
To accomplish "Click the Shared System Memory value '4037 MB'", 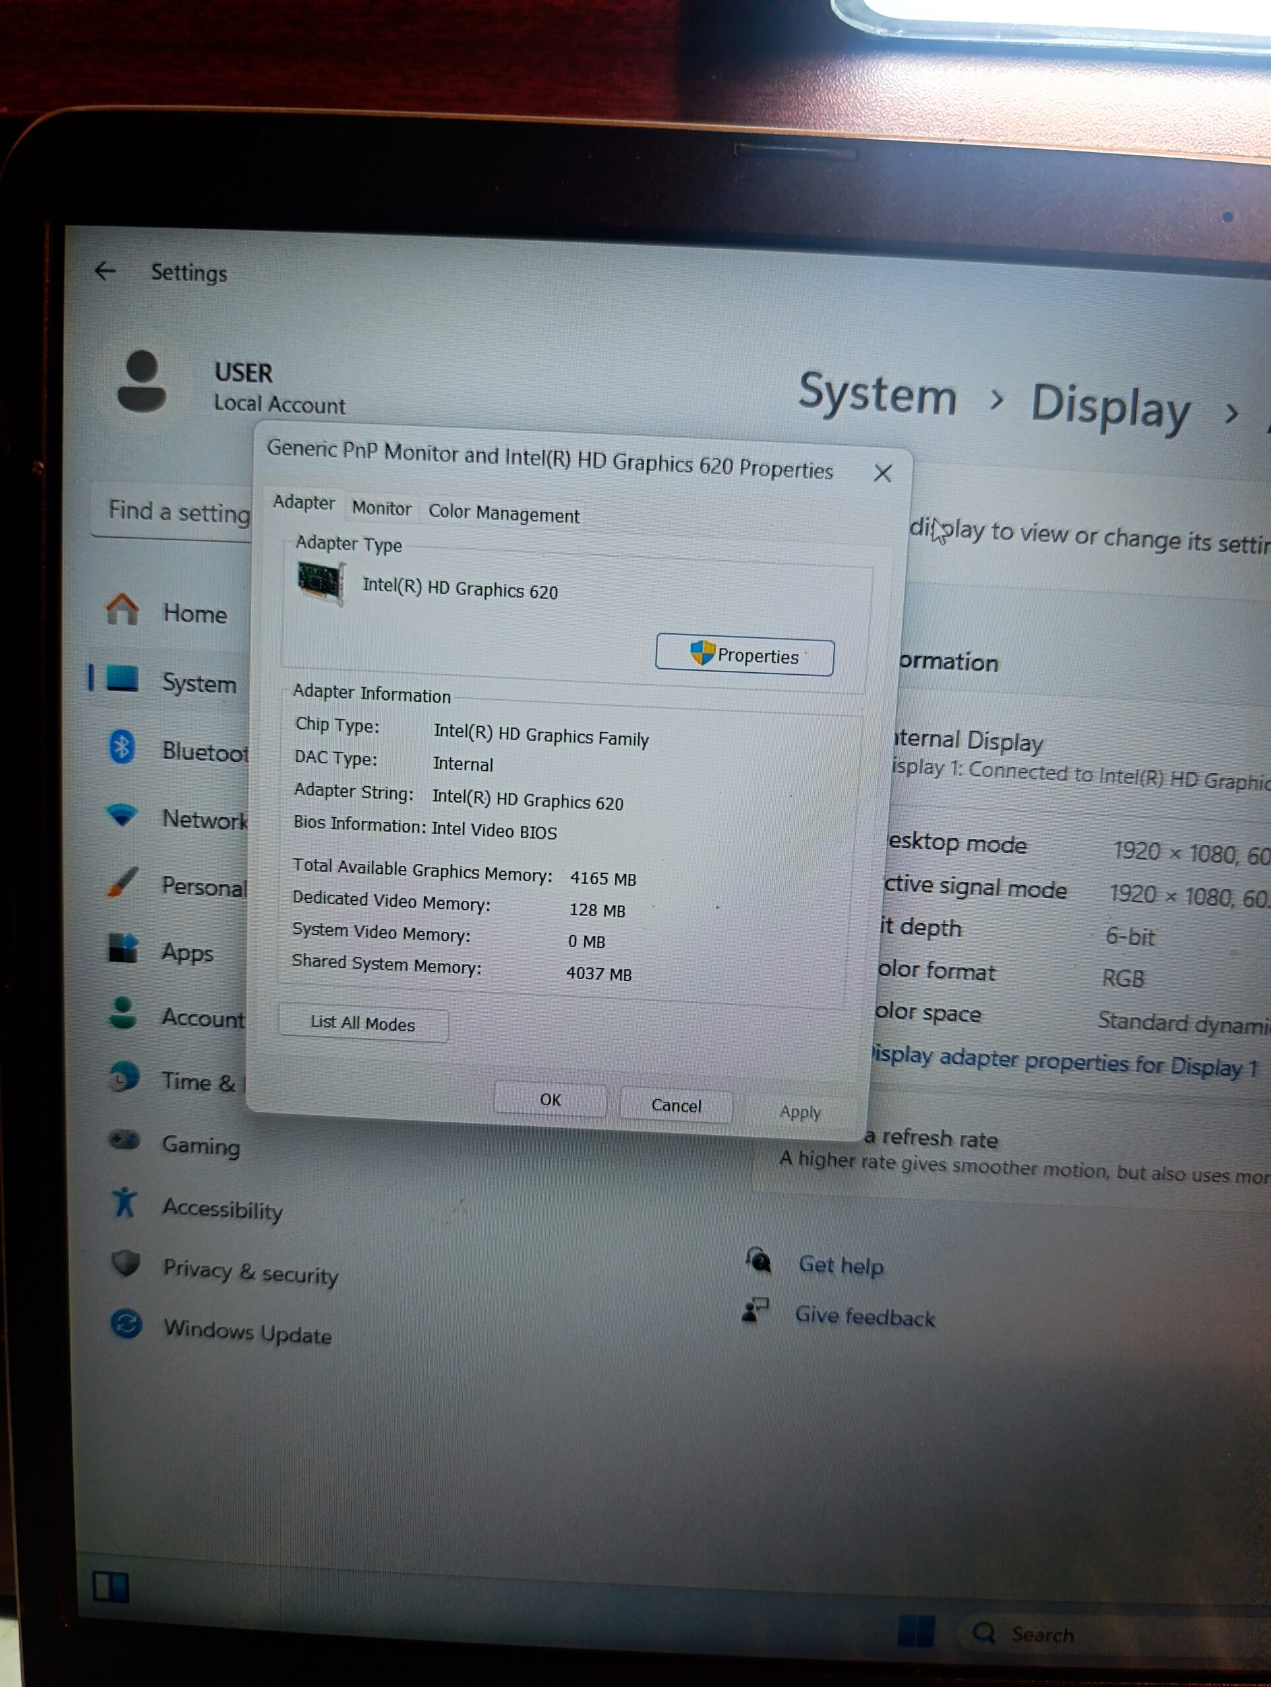I will click(599, 973).
